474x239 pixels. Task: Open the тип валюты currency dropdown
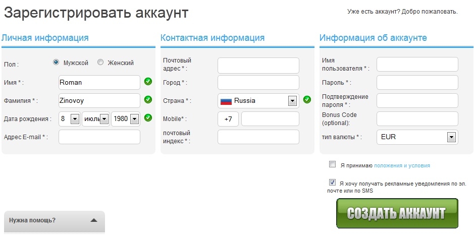tap(451, 137)
